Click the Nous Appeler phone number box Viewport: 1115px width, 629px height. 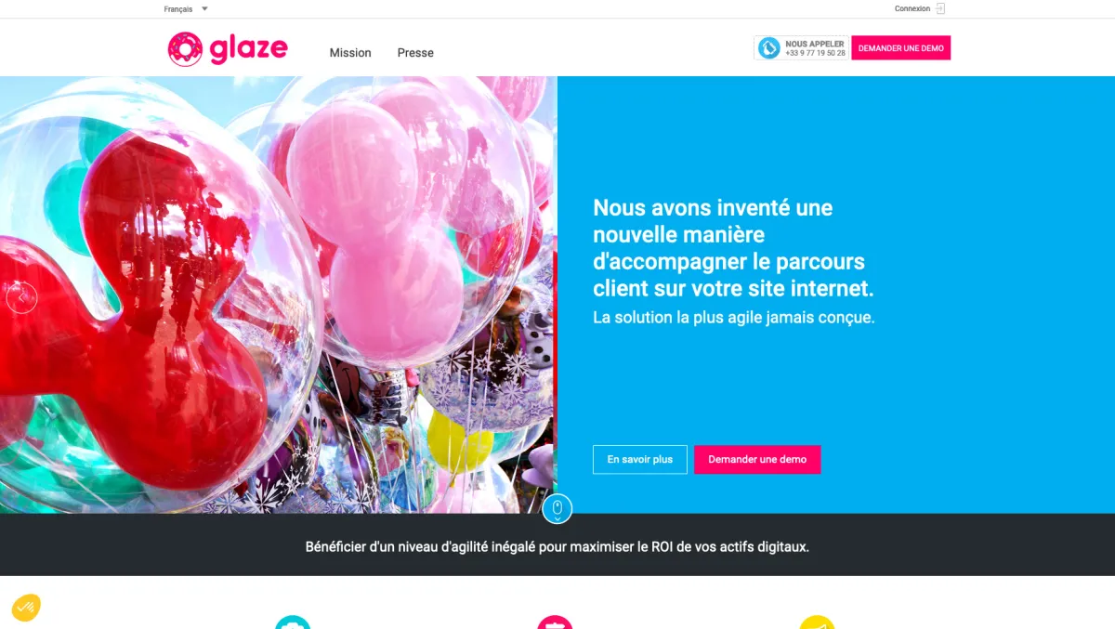click(801, 48)
